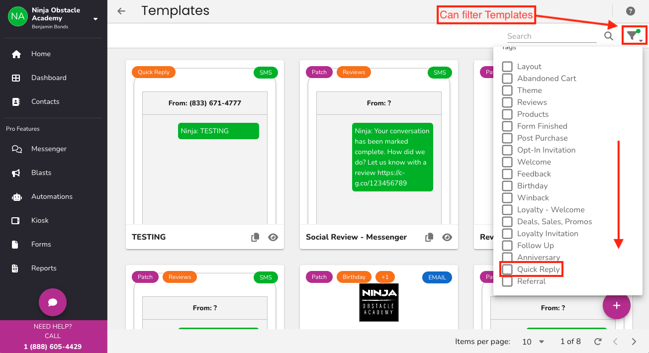Check the Abandoned Cart tag
649x353 pixels.
[x=507, y=79]
